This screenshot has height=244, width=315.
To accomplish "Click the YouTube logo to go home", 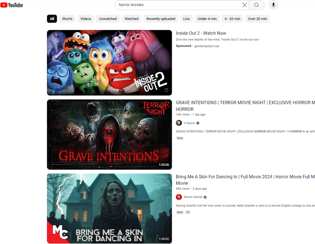I will click(12, 5).
